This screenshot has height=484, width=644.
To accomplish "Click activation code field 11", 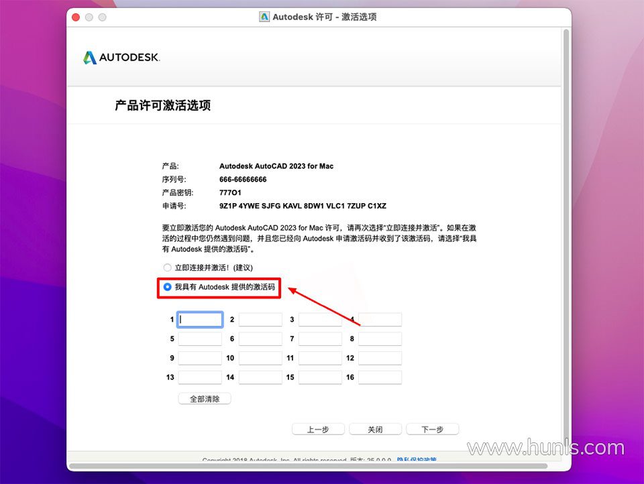I will [321, 358].
